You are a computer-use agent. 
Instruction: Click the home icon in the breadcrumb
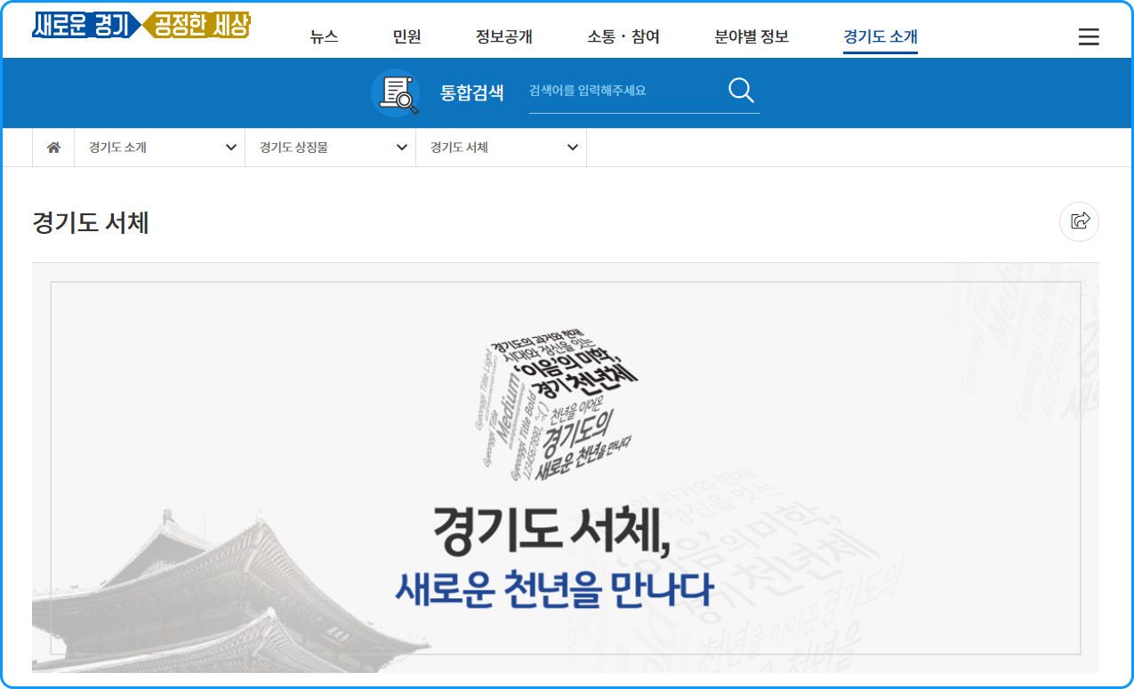[52, 147]
